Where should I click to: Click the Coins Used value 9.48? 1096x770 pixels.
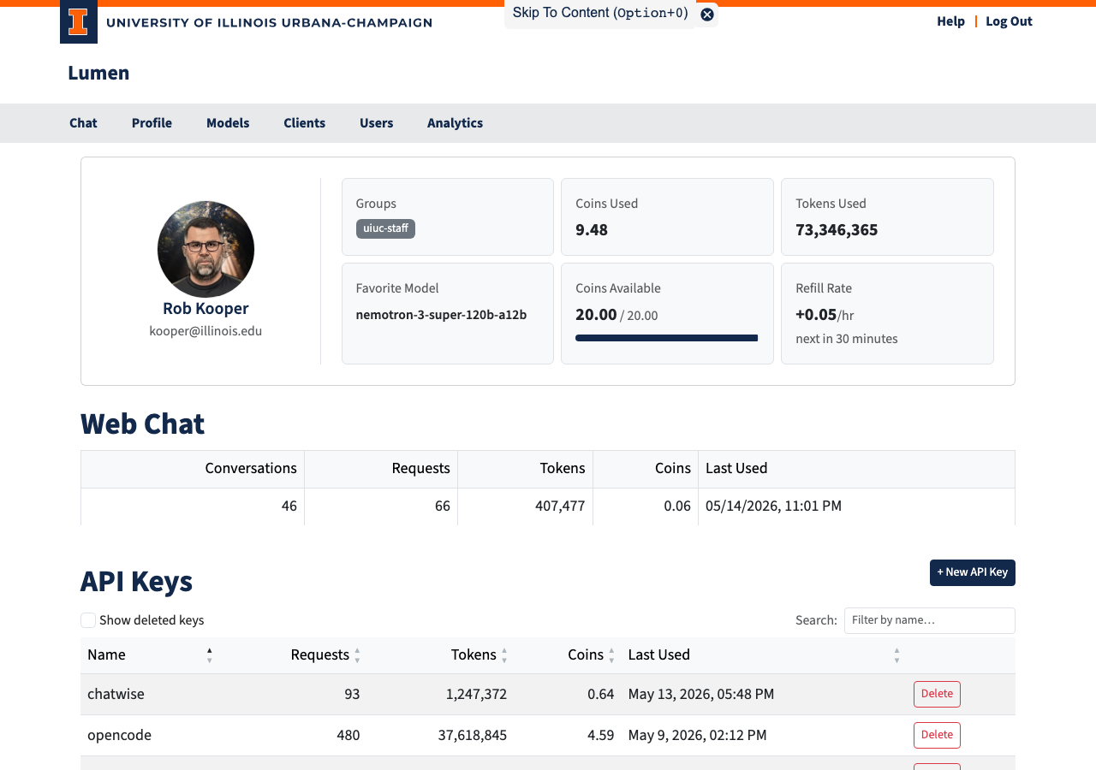[x=592, y=229]
